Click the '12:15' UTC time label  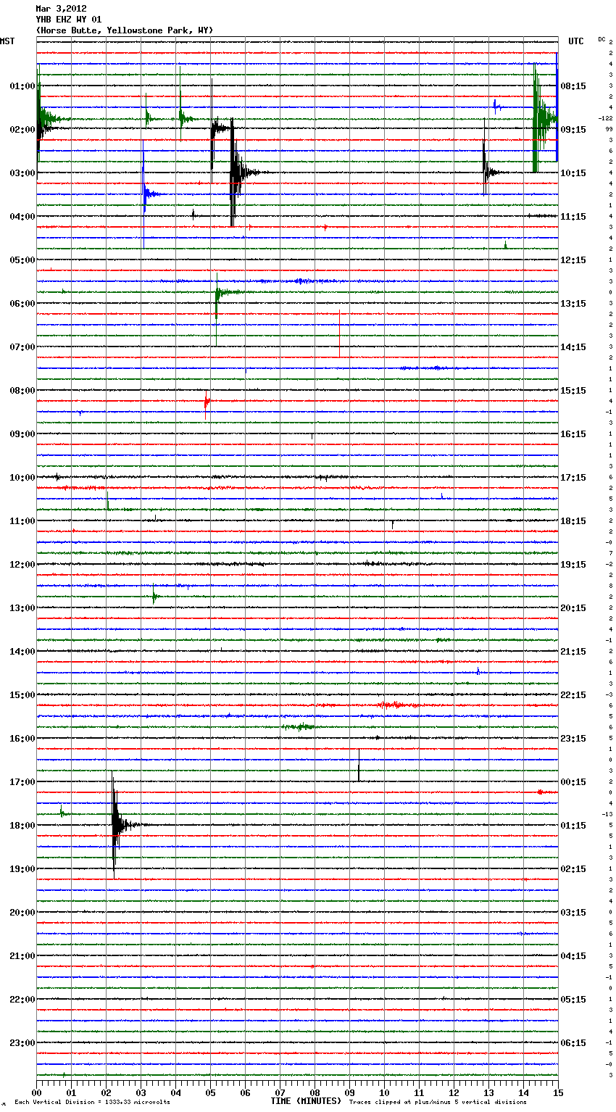573,260
